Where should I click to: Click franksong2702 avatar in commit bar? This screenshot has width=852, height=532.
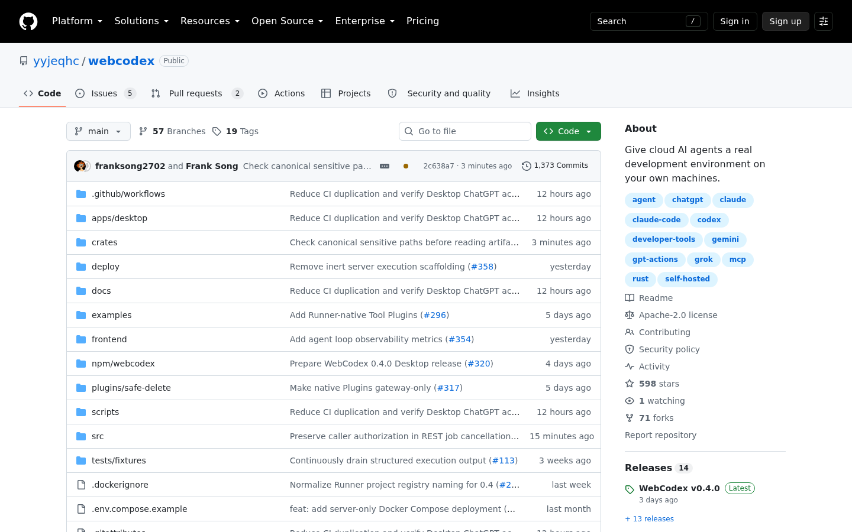click(x=80, y=166)
